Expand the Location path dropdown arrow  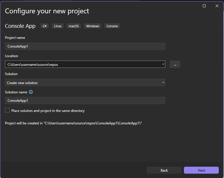[163, 64]
